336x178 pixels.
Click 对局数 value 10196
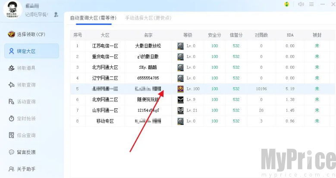[x=261, y=89]
